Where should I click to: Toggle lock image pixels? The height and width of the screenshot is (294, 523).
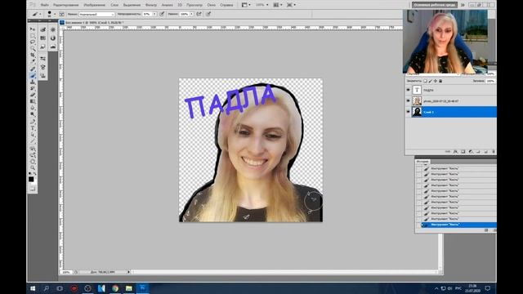pyautogui.click(x=431, y=81)
